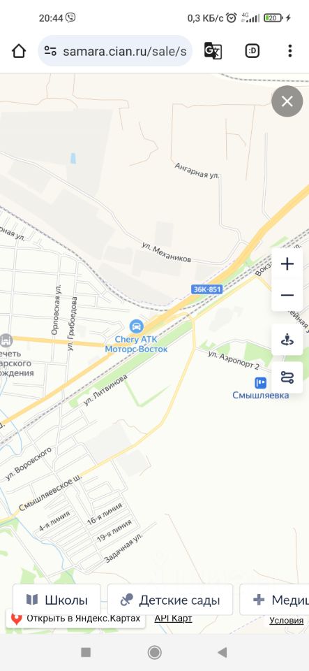
Task: Open the API Карт link
Action: [x=173, y=619]
